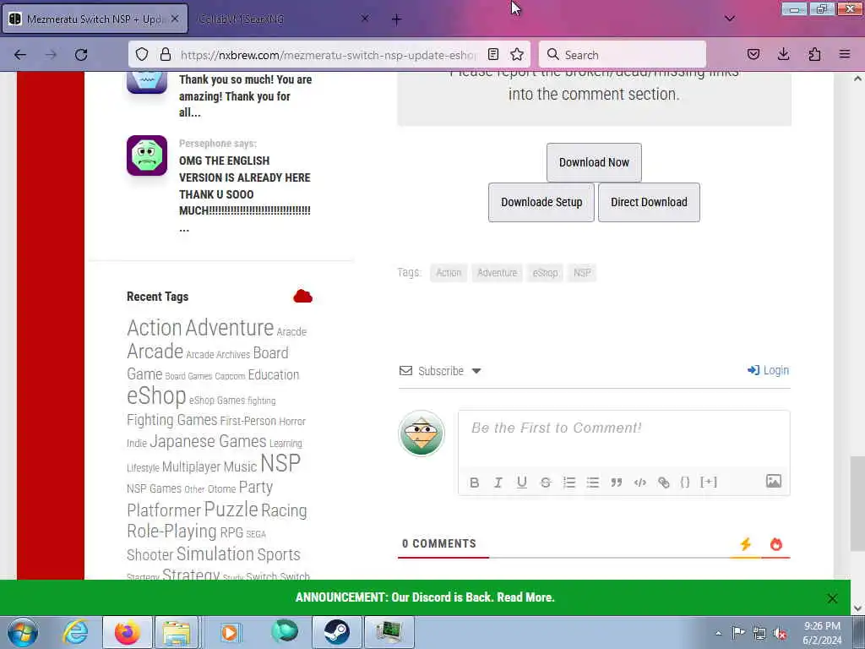Open the Pocket save icon
The image size is (865, 649).
753,55
